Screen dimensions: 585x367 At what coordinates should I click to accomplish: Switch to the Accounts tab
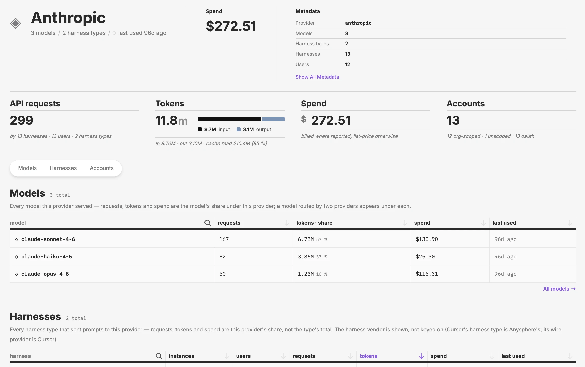tap(102, 168)
